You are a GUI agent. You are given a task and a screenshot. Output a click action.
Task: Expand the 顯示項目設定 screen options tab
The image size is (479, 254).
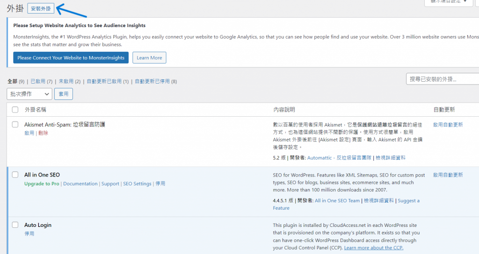(449, 2)
